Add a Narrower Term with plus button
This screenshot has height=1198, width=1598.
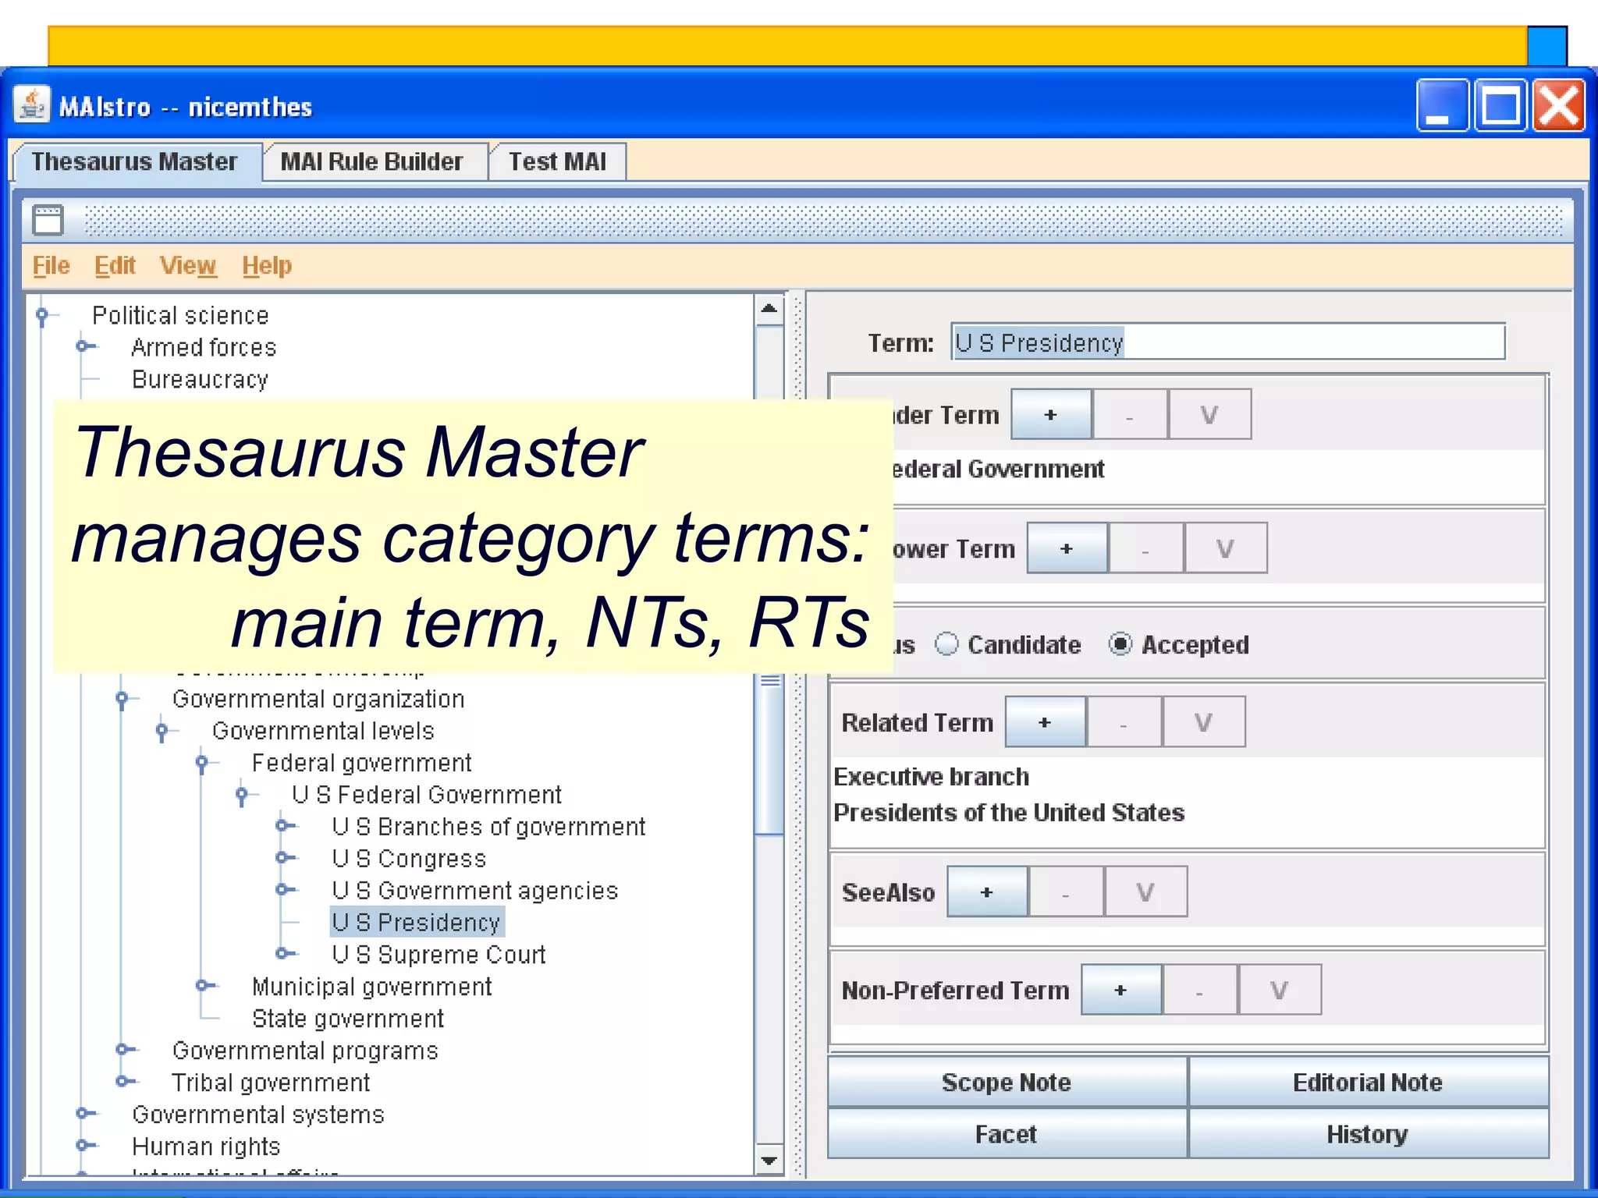click(1067, 549)
